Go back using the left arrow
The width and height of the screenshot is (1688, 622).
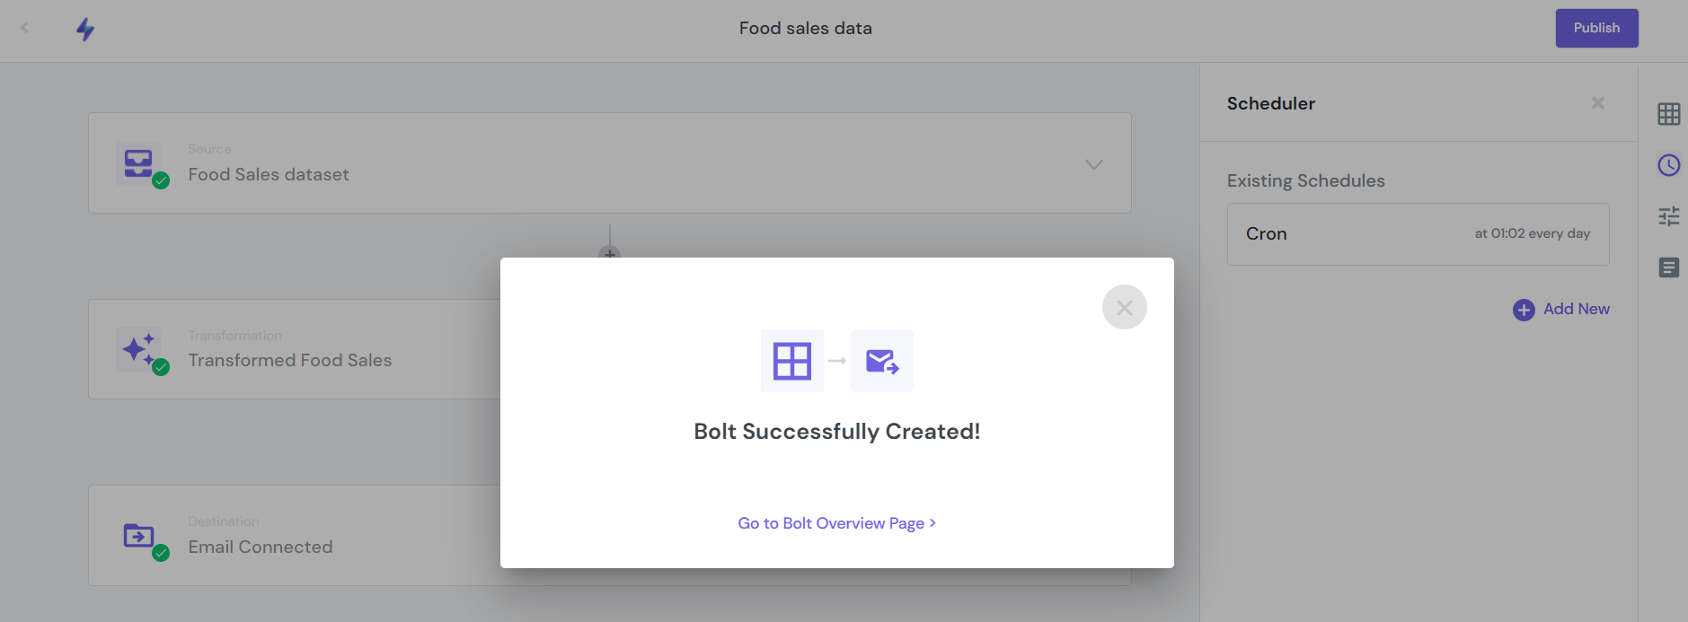[25, 28]
